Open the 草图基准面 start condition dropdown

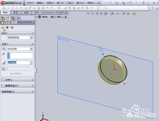pos(20,37)
